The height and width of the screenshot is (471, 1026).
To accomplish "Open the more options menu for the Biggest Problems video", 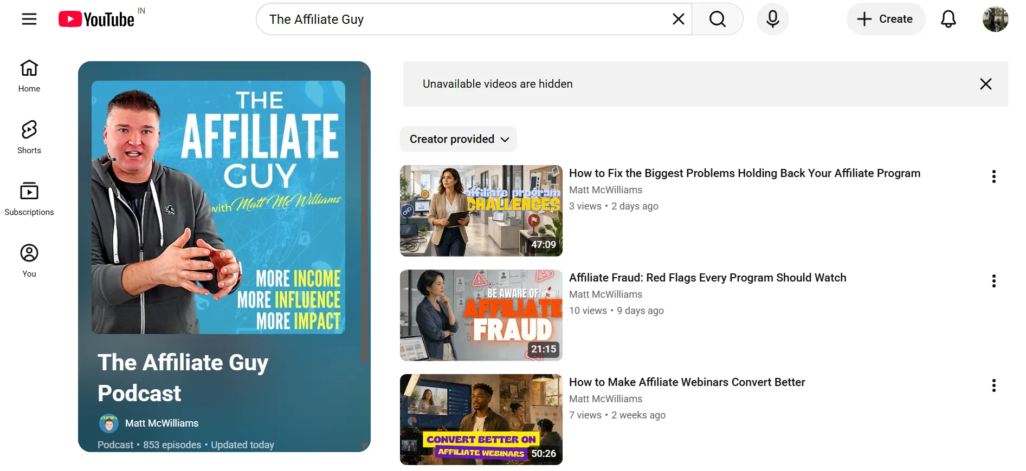I will (x=993, y=176).
